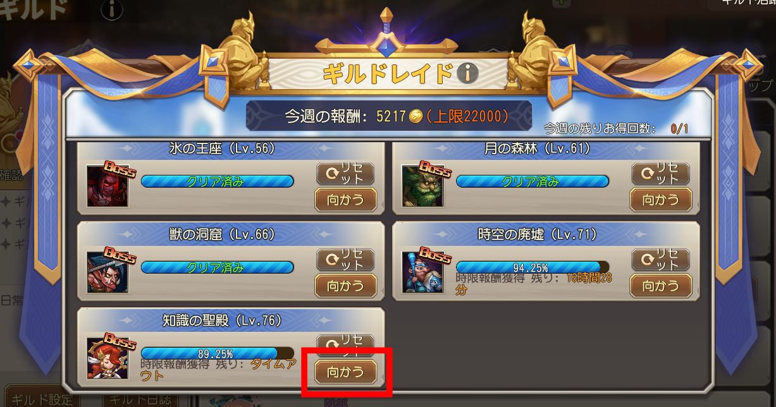This screenshot has width=776, height=407.
Task: Reset the 氷の王座 raid
Action: click(345, 174)
